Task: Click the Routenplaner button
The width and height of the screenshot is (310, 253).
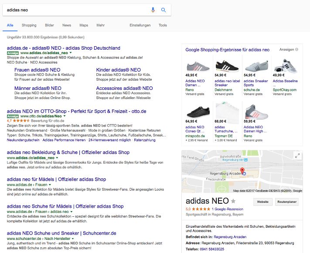Action: click(287, 202)
